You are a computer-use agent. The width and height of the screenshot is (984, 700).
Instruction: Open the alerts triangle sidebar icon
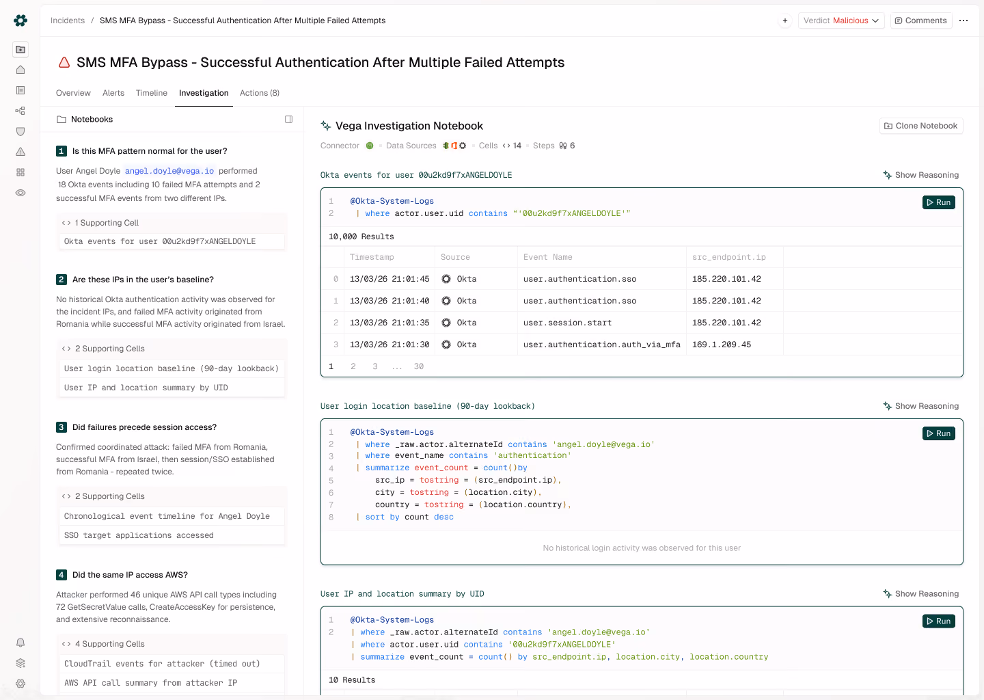tap(20, 152)
